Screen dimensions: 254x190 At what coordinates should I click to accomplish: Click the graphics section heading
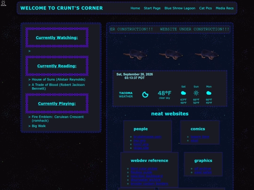pos(203,160)
